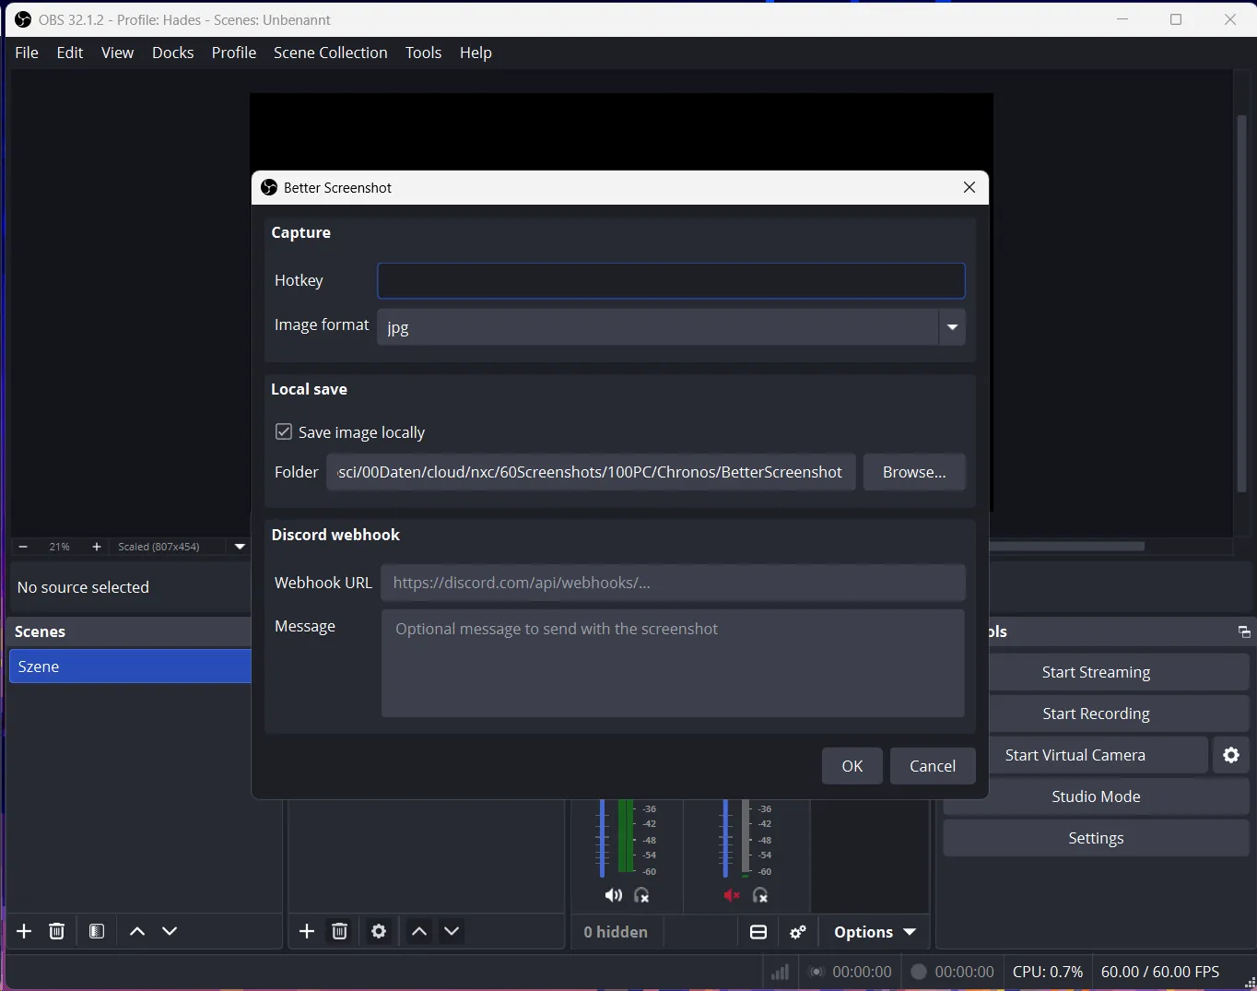Cancel the Better Screenshot dialog

coord(933,766)
